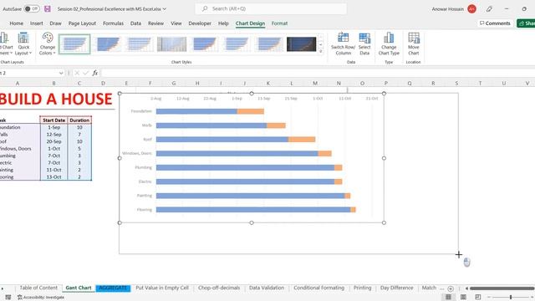Click the top-middle chart resize handle

pos(252,93)
